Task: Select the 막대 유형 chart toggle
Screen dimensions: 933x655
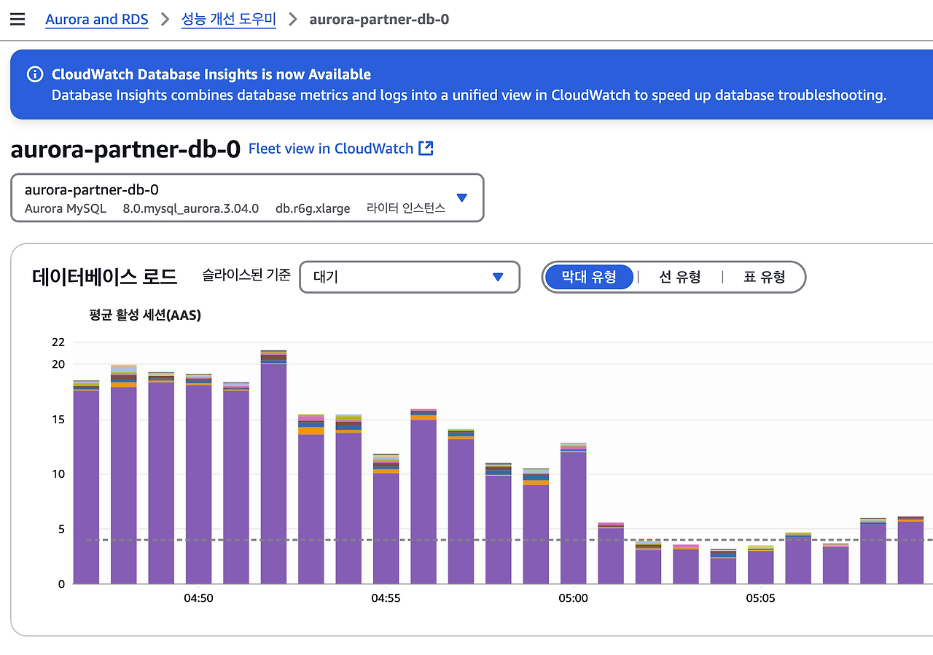Action: [589, 277]
